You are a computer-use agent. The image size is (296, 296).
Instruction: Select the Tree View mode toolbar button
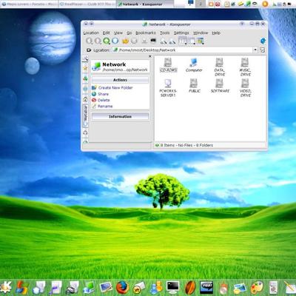200,41
